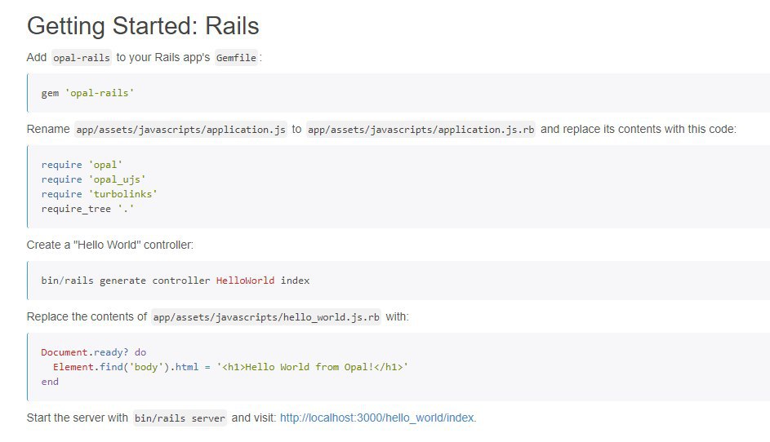Click the 'end' keyword in code block

tap(50, 382)
